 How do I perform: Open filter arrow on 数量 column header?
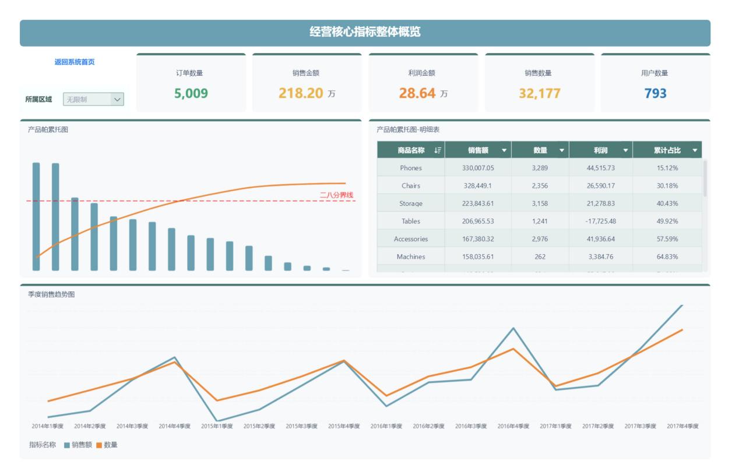click(562, 150)
